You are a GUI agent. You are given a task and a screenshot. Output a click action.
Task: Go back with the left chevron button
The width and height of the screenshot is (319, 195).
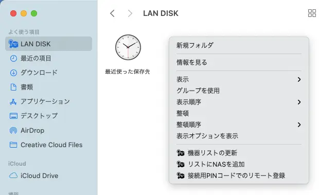112,13
